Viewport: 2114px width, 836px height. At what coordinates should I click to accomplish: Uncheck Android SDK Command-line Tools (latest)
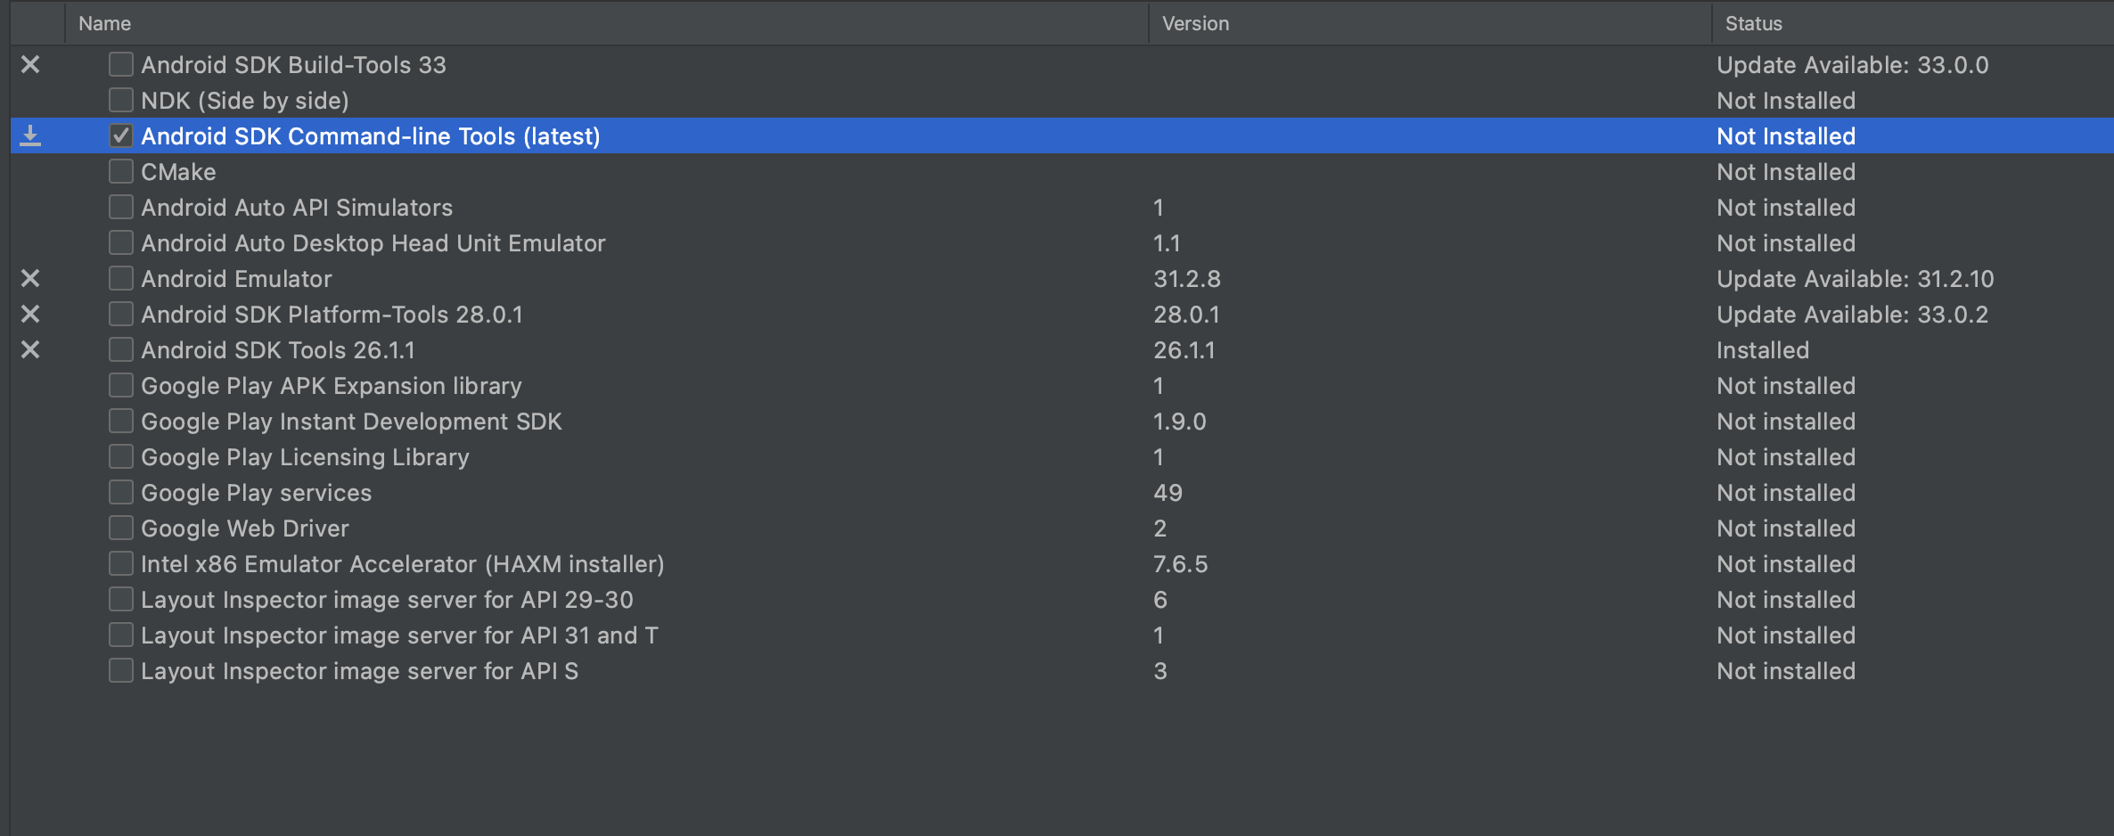click(x=121, y=135)
